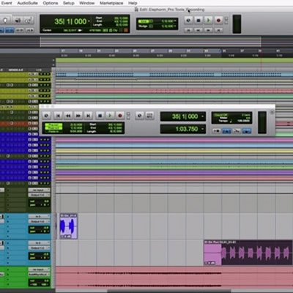Open main counter format dropdown in Edit toolbar
This screenshot has height=293, width=293.
click(89, 22)
